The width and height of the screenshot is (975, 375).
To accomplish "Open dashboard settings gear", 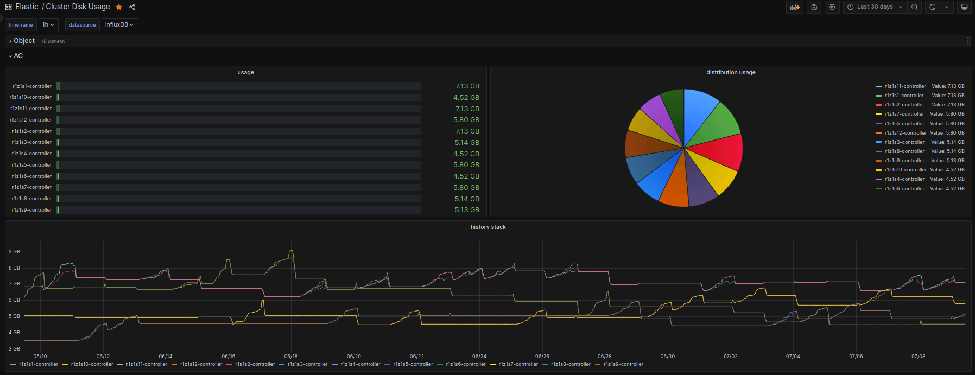I will point(832,7).
